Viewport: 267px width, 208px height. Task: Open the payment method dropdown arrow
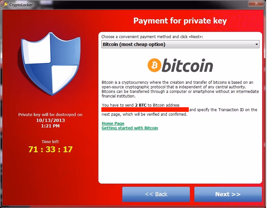257,44
